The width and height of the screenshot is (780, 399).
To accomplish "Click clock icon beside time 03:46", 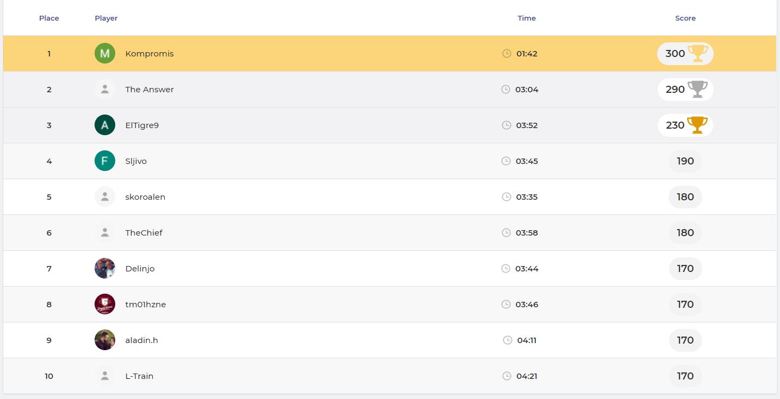I will (x=506, y=305).
